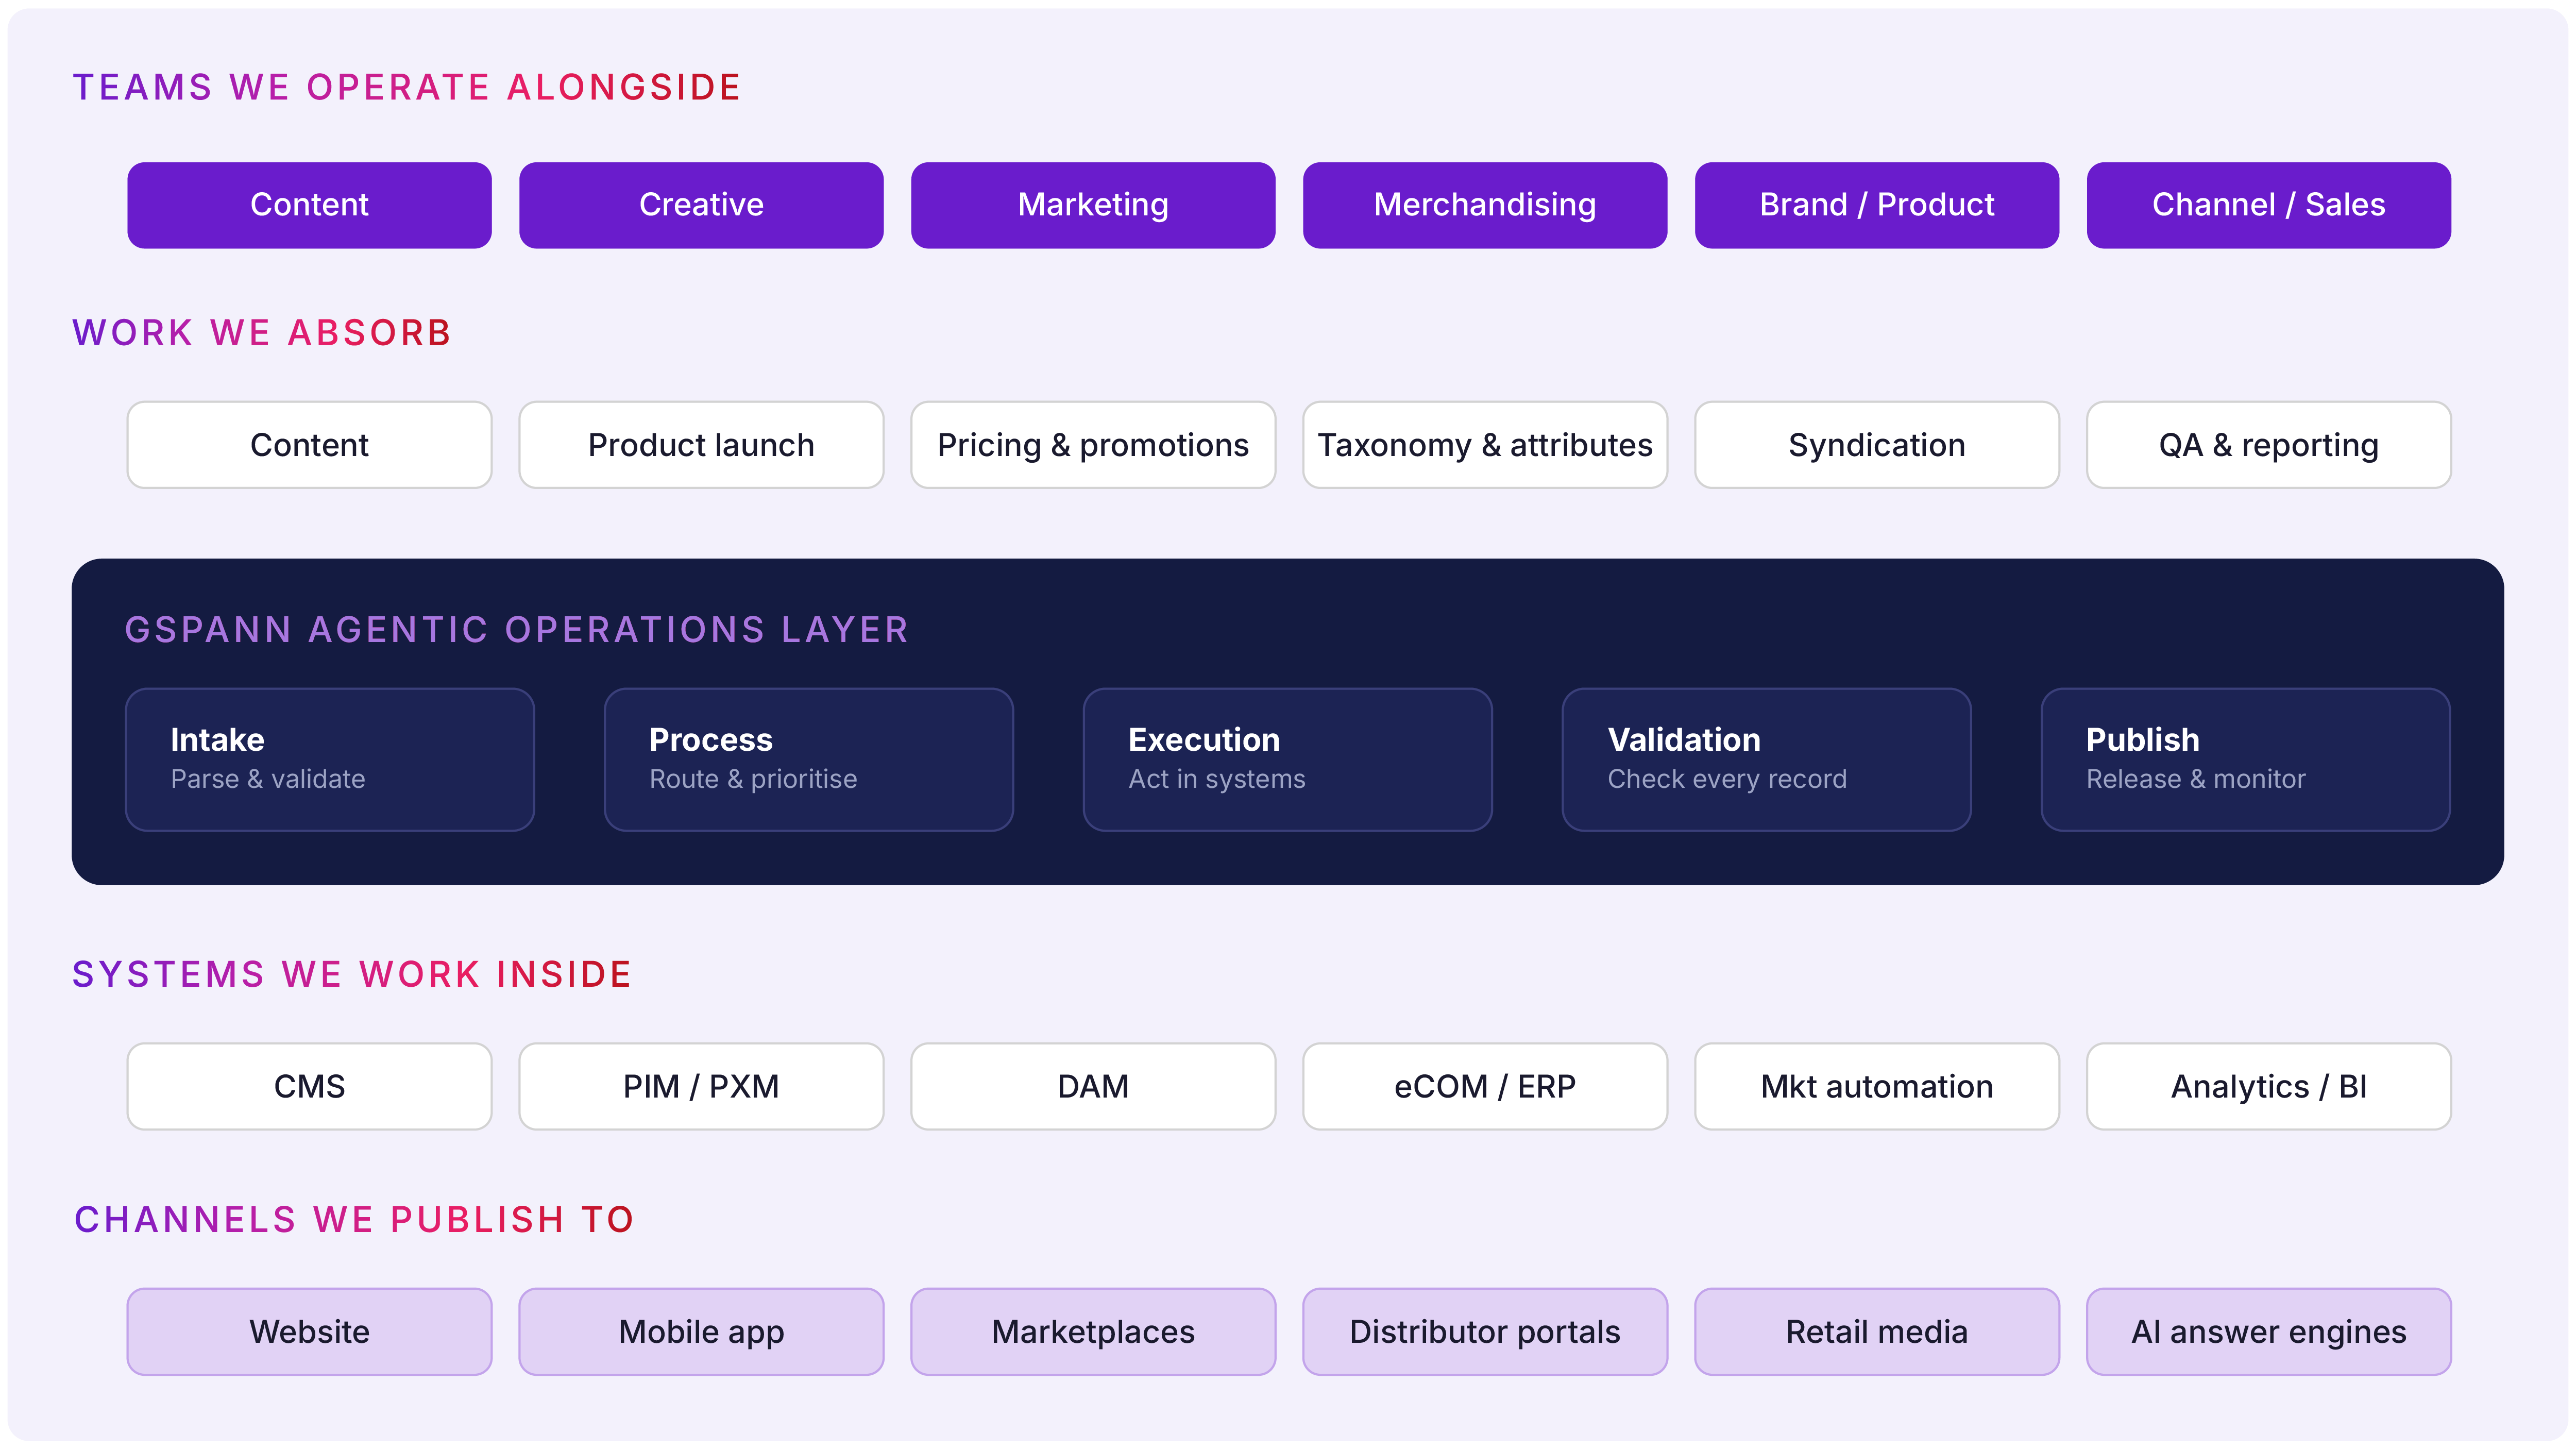The width and height of the screenshot is (2576, 1450).
Task: Click the 'SYSTEMS WE WORK INSIDE' heading
Action: (x=352, y=975)
